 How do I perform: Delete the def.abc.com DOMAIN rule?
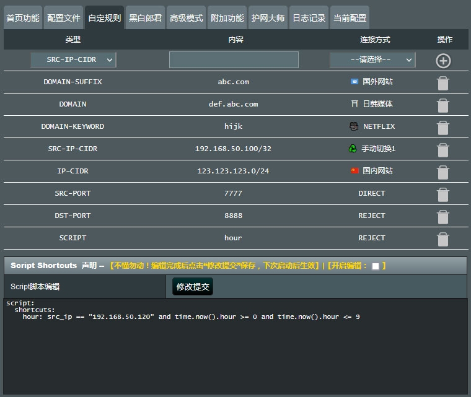point(443,105)
